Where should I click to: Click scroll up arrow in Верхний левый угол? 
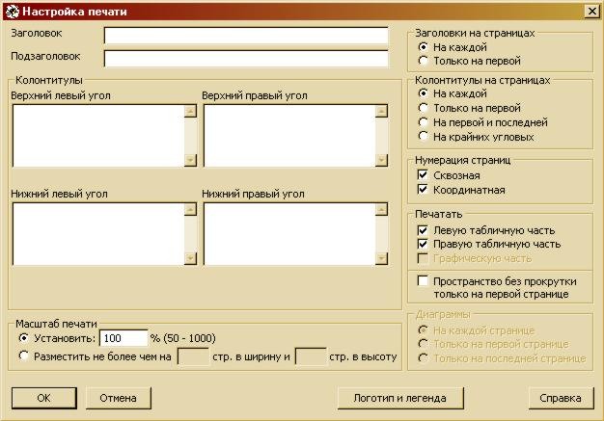tap(190, 111)
